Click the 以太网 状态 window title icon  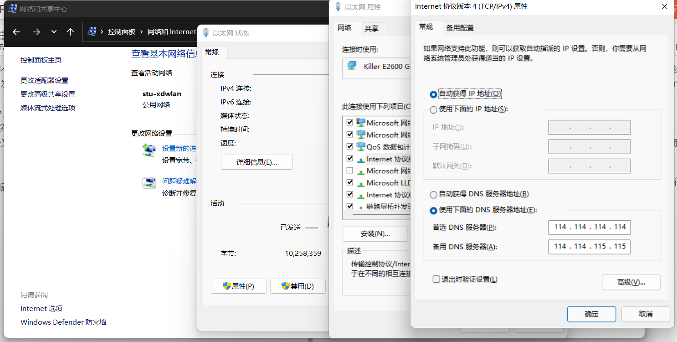pyautogui.click(x=206, y=33)
